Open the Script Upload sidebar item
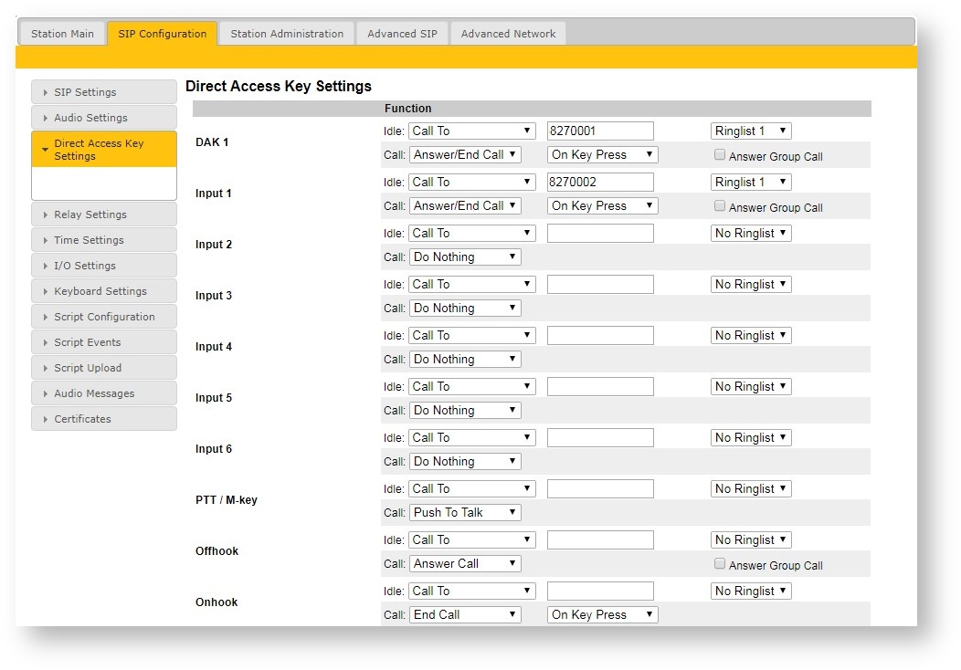This screenshot has width=961, height=670. (x=103, y=368)
